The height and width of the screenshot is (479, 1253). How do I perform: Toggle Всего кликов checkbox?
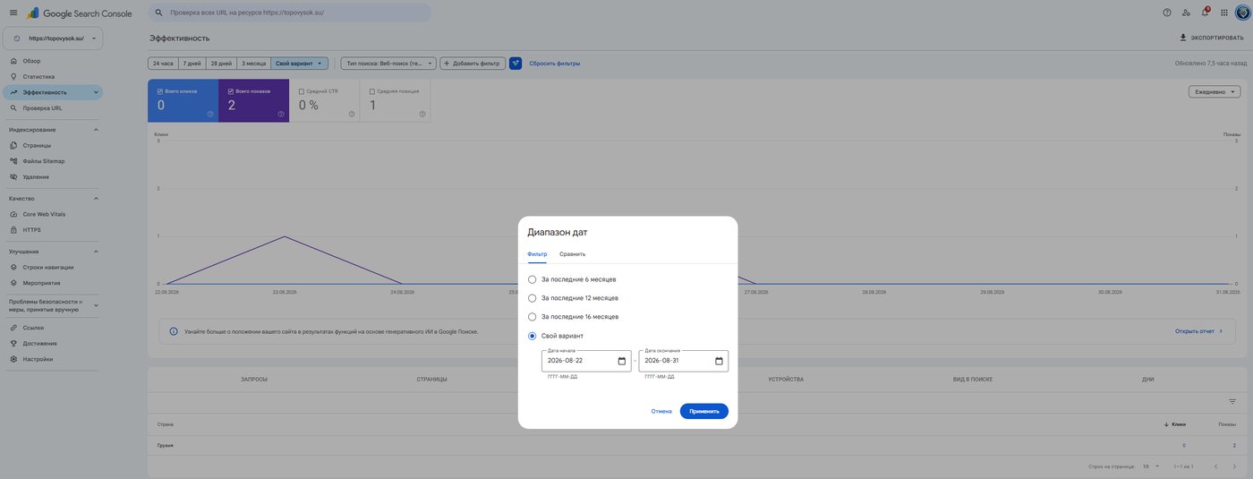[159, 91]
